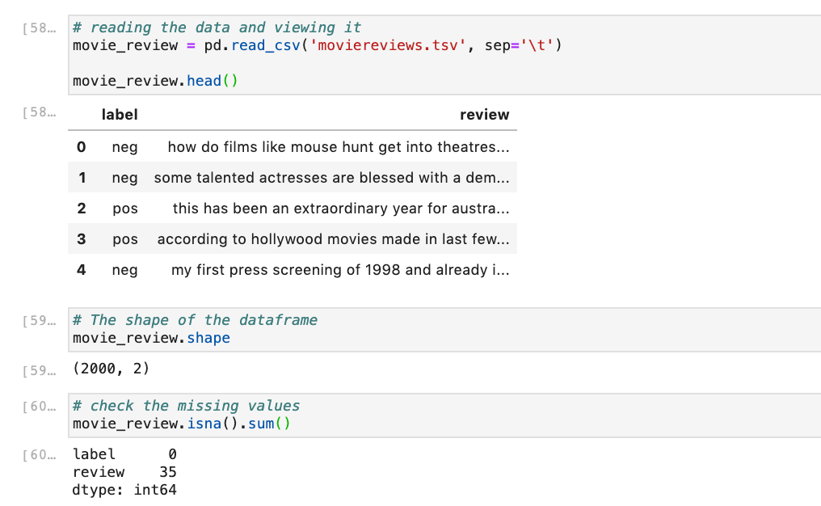This screenshot has height=506, width=821.
Task: Click the 'reading the data' comment line
Action: point(217,27)
